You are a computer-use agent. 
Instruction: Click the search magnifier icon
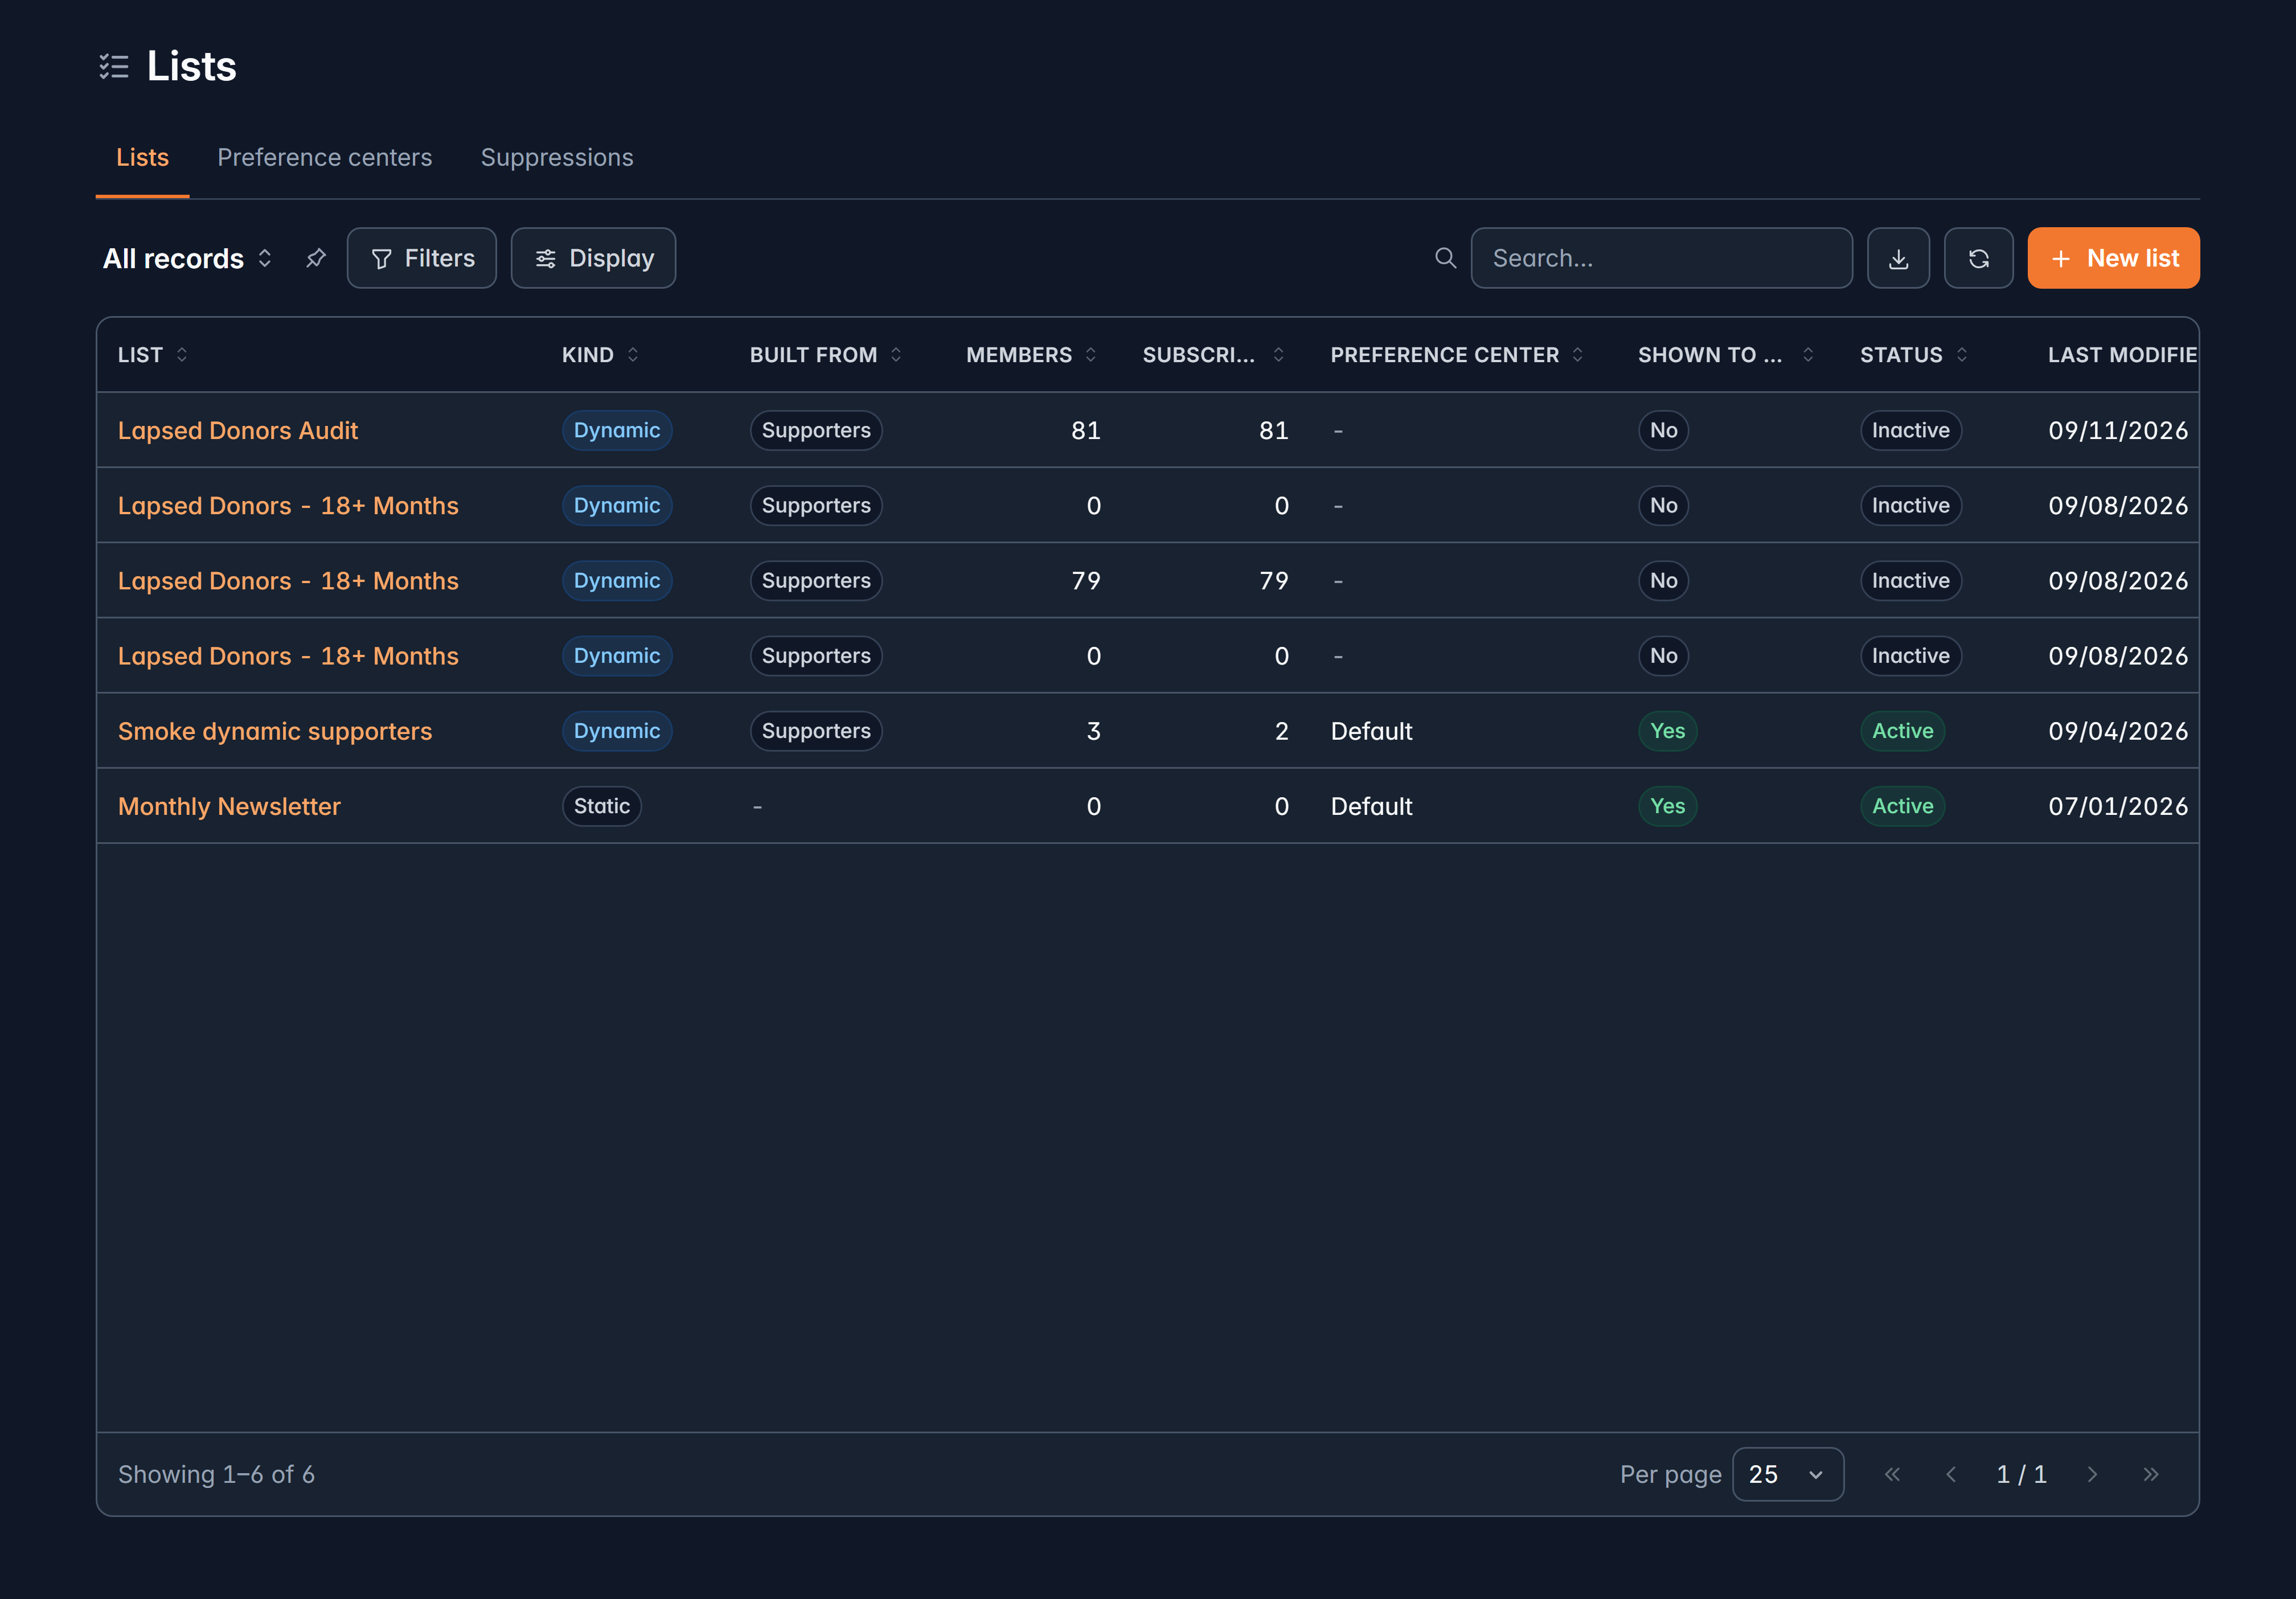(x=1445, y=258)
